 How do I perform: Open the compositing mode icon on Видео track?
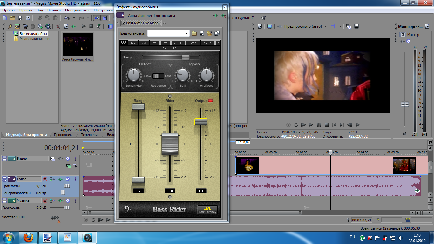point(68,166)
